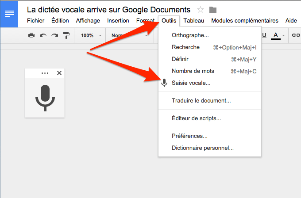
Task: Click the insert link icon
Action: click(296, 35)
